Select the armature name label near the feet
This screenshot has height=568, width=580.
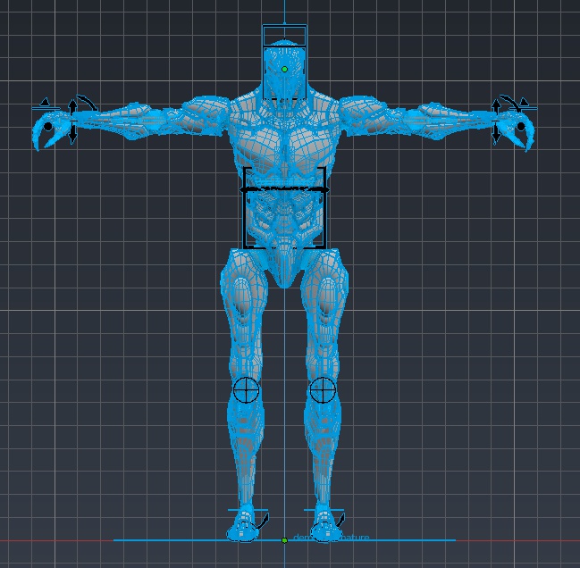click(x=331, y=538)
